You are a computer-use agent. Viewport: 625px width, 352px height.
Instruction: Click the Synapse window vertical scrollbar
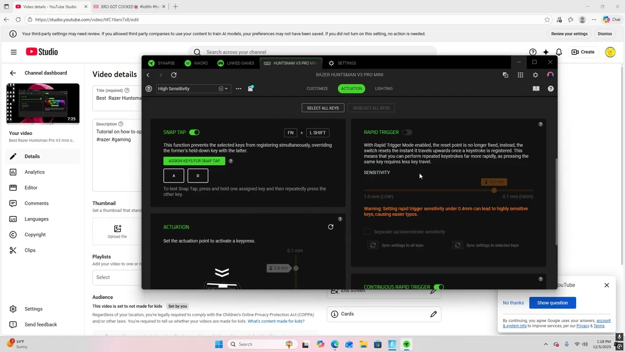[556, 201]
